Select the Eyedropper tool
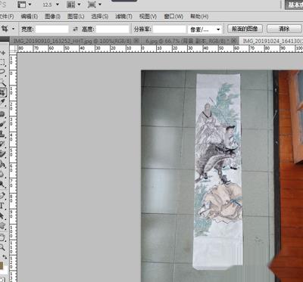Image resolution: width=303 pixels, height=282 pixels. click(x=3, y=101)
